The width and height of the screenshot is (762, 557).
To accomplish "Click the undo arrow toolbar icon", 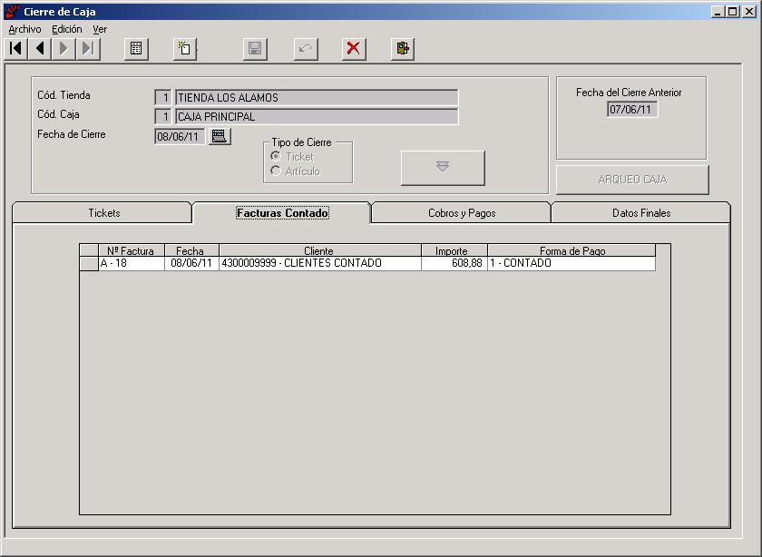I will point(306,49).
